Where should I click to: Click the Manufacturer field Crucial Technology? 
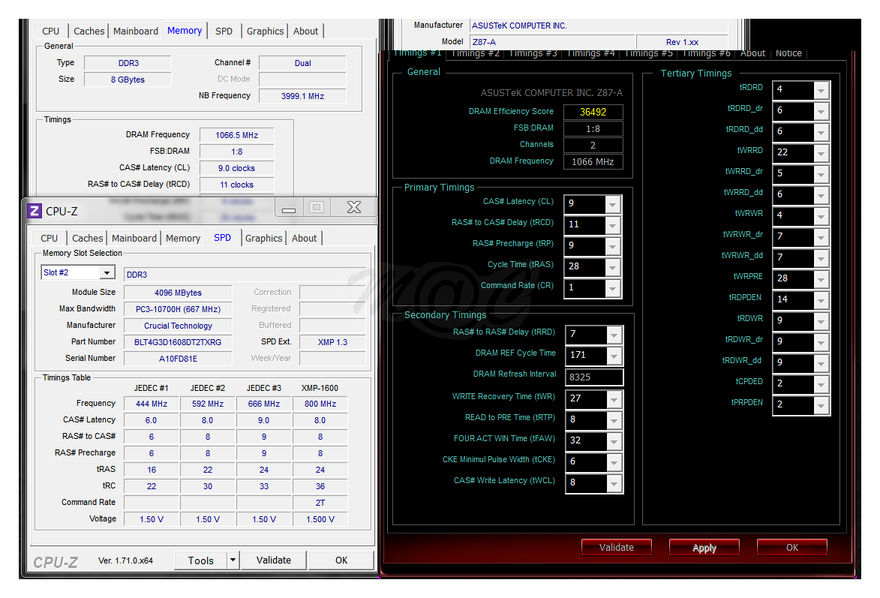coord(178,326)
